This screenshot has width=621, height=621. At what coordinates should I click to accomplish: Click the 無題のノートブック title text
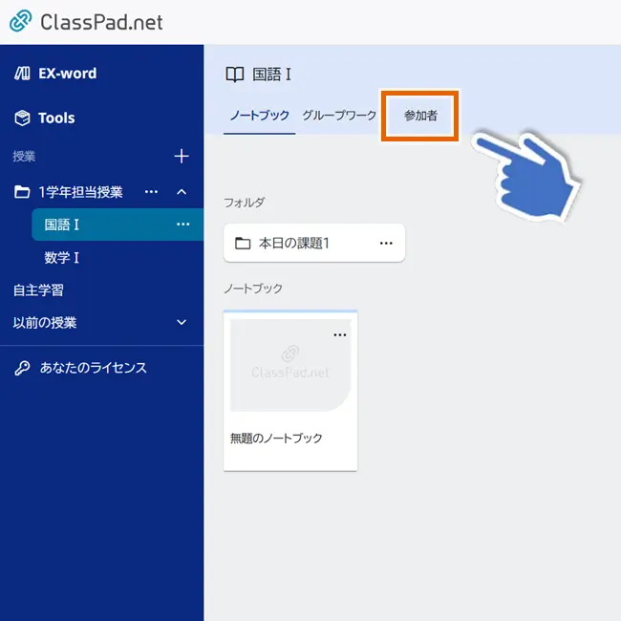276,438
